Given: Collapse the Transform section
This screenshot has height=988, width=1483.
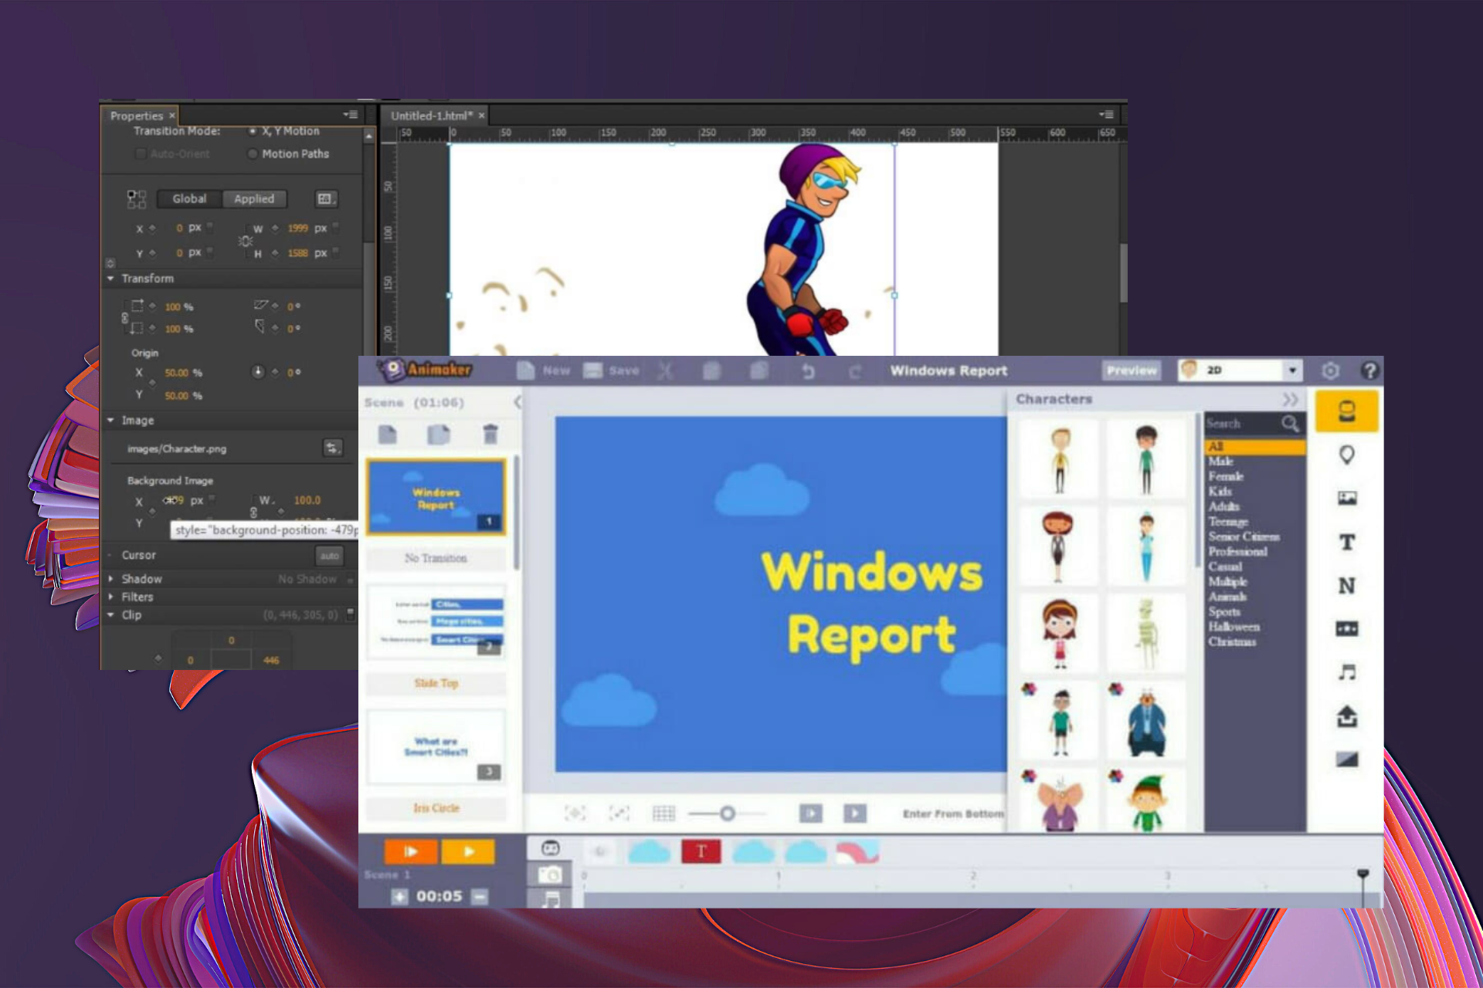Looking at the screenshot, I should 110,278.
